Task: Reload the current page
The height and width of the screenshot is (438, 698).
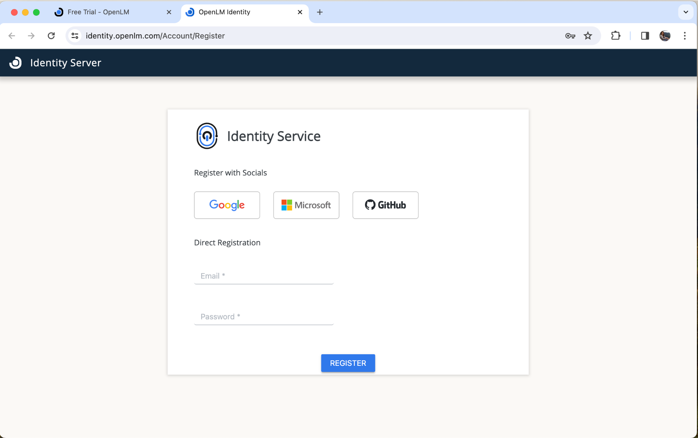Action: (51, 35)
